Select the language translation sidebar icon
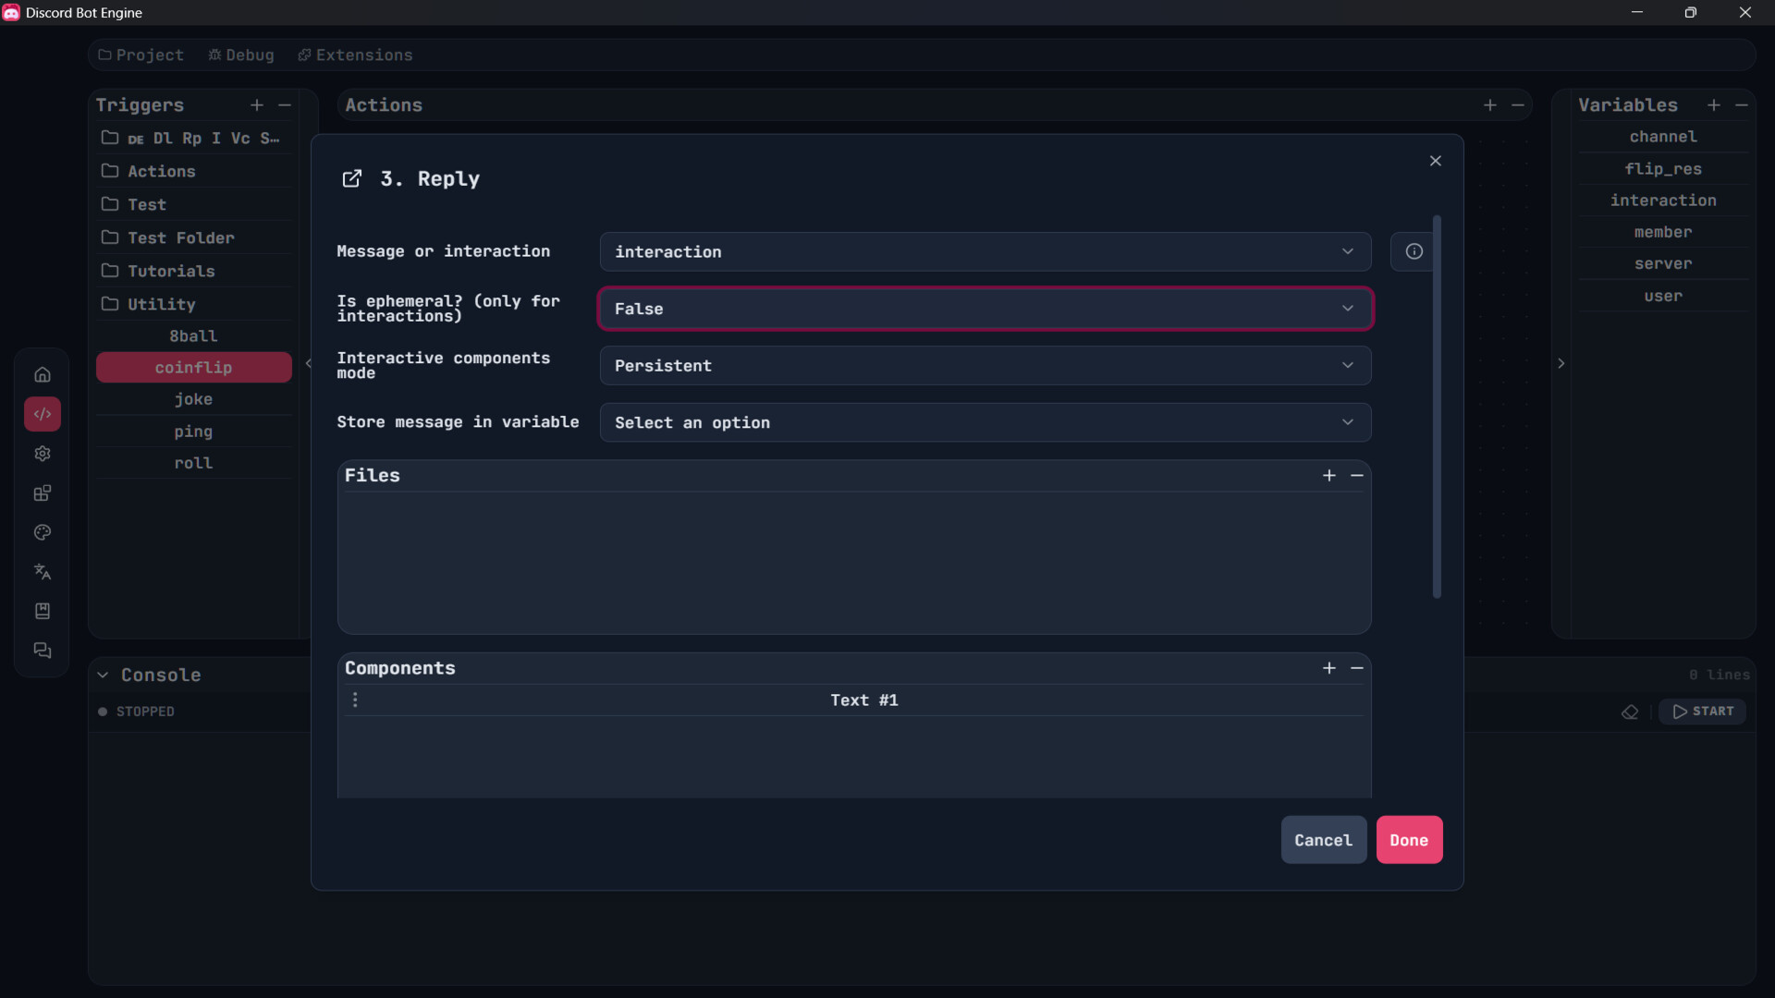The width and height of the screenshot is (1775, 998). [43, 572]
